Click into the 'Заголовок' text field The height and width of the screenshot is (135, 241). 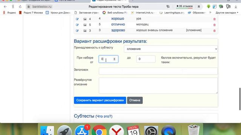[x=158, y=71]
